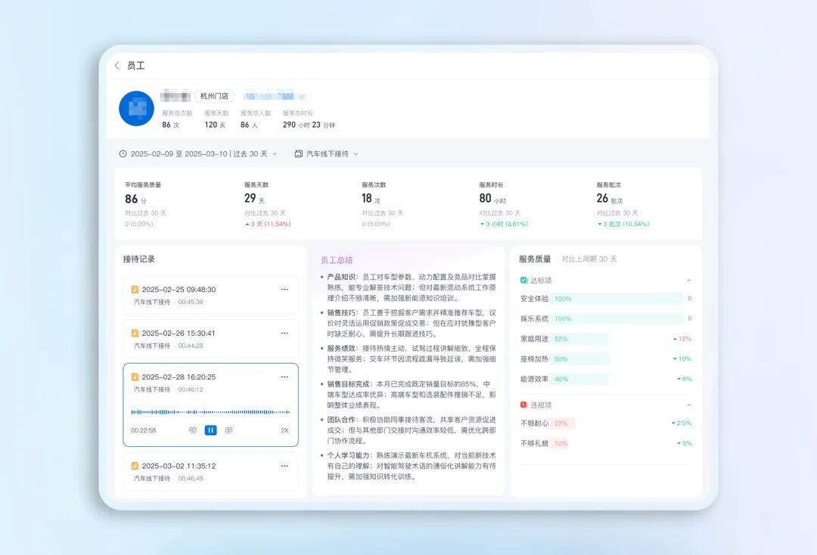
Task: Click the 家庭用途 52% bar
Action: 579,339
